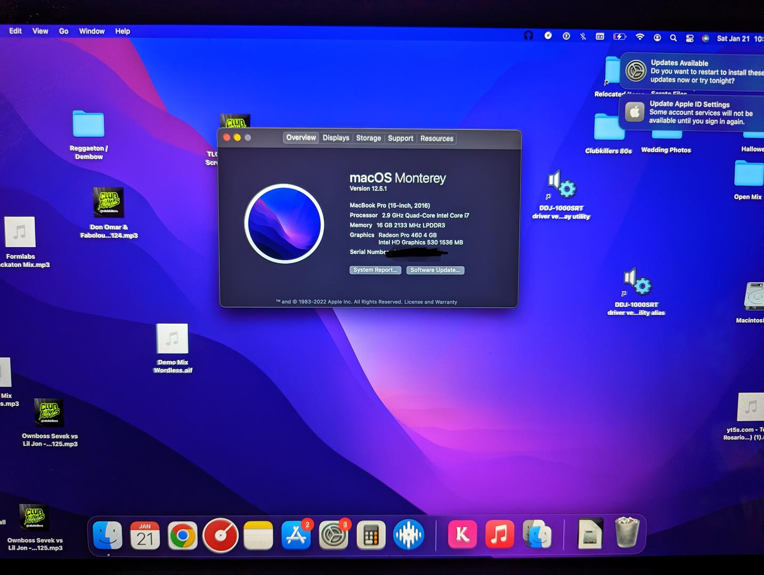This screenshot has width=764, height=575.
Task: Open the Help menu
Action: 123,31
